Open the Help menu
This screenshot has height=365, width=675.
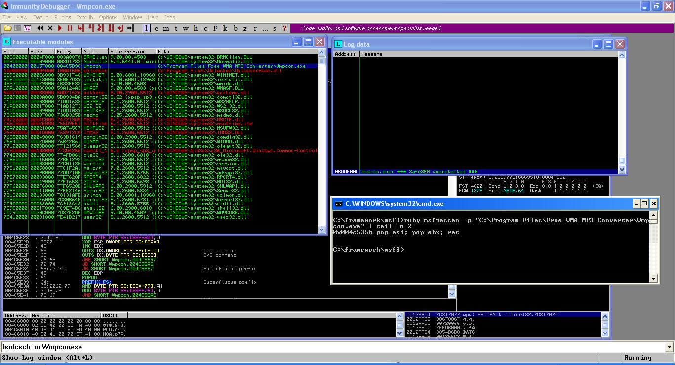click(x=153, y=17)
